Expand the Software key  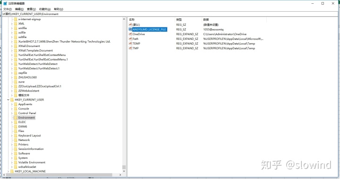(x=12, y=153)
